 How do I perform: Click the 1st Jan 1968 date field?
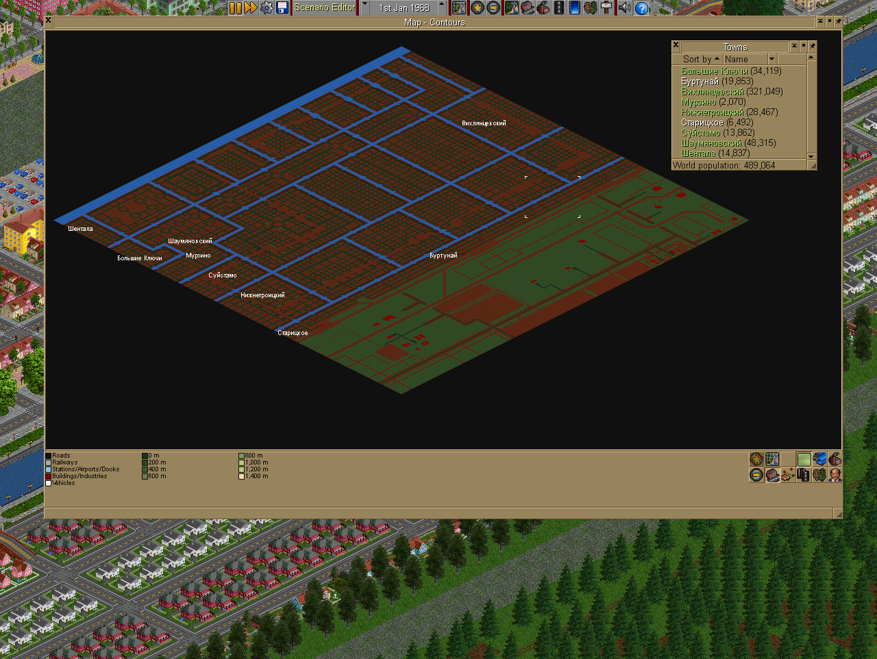404,8
